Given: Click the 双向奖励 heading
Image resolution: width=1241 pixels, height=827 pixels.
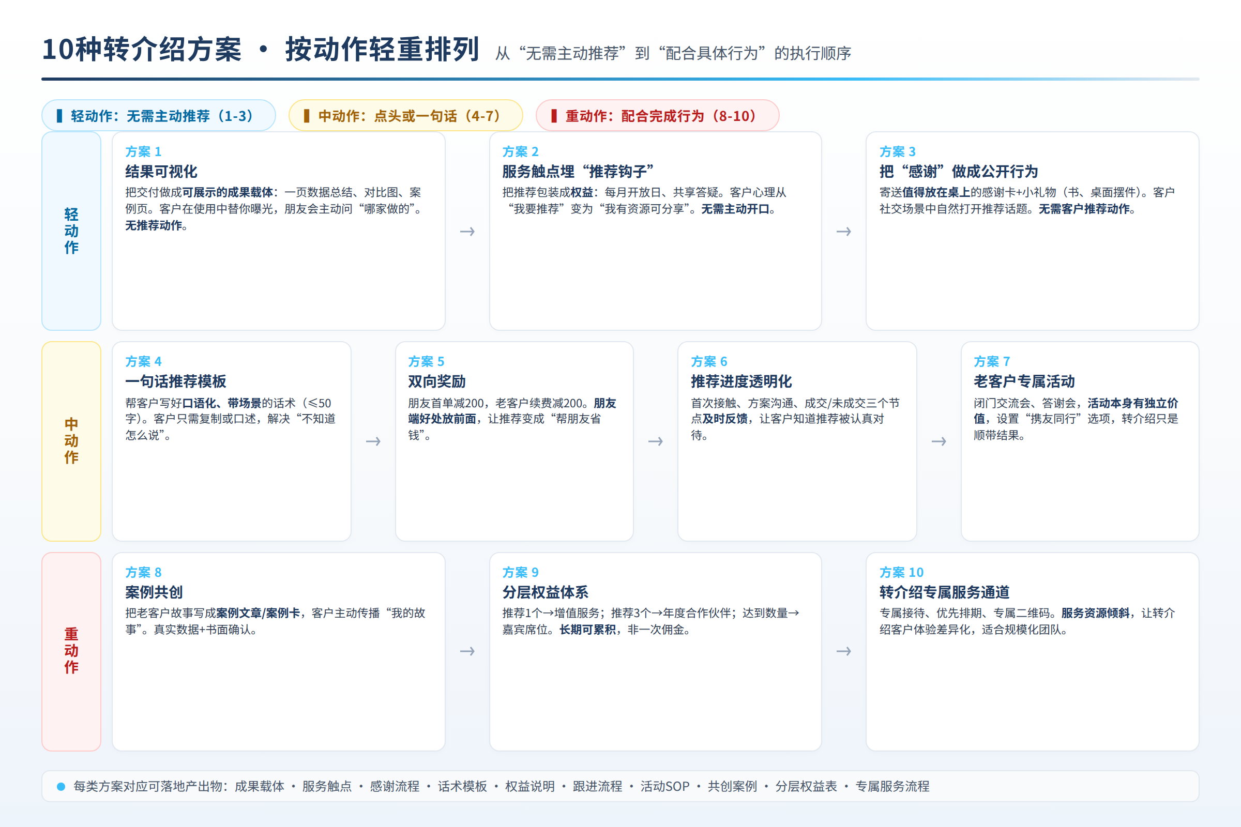Looking at the screenshot, I should 437,381.
